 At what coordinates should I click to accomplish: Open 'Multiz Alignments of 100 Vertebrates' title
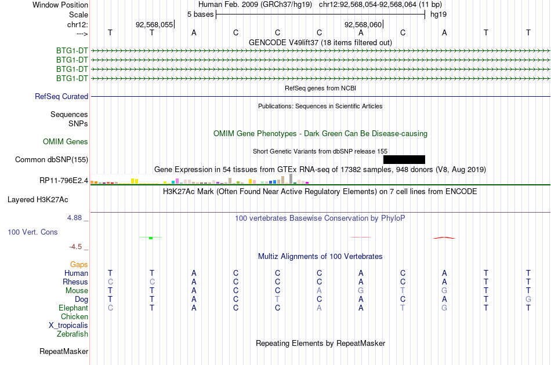[320, 257]
